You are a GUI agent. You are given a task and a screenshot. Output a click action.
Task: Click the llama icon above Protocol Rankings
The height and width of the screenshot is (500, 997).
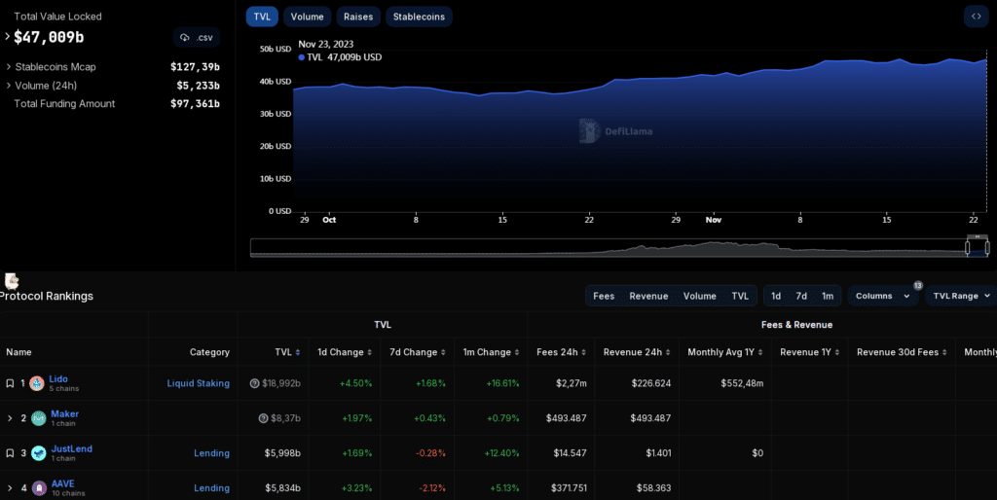(x=12, y=281)
